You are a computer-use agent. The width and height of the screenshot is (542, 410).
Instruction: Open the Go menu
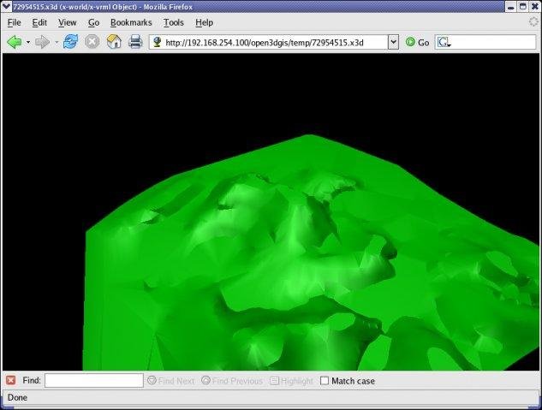click(x=93, y=23)
